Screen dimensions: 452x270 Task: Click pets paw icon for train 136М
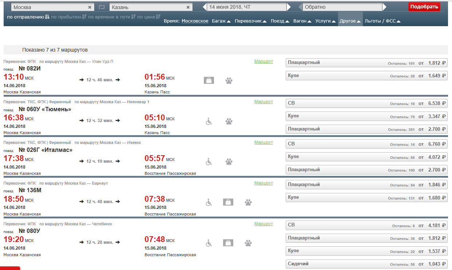point(248,202)
